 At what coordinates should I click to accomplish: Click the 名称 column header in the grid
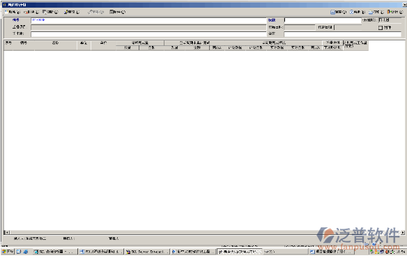(x=55, y=45)
